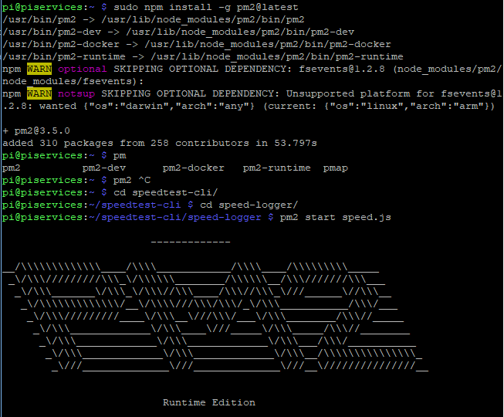Click the dashed line above the ASCII logo
This screenshot has height=417, width=504.
tap(191, 242)
